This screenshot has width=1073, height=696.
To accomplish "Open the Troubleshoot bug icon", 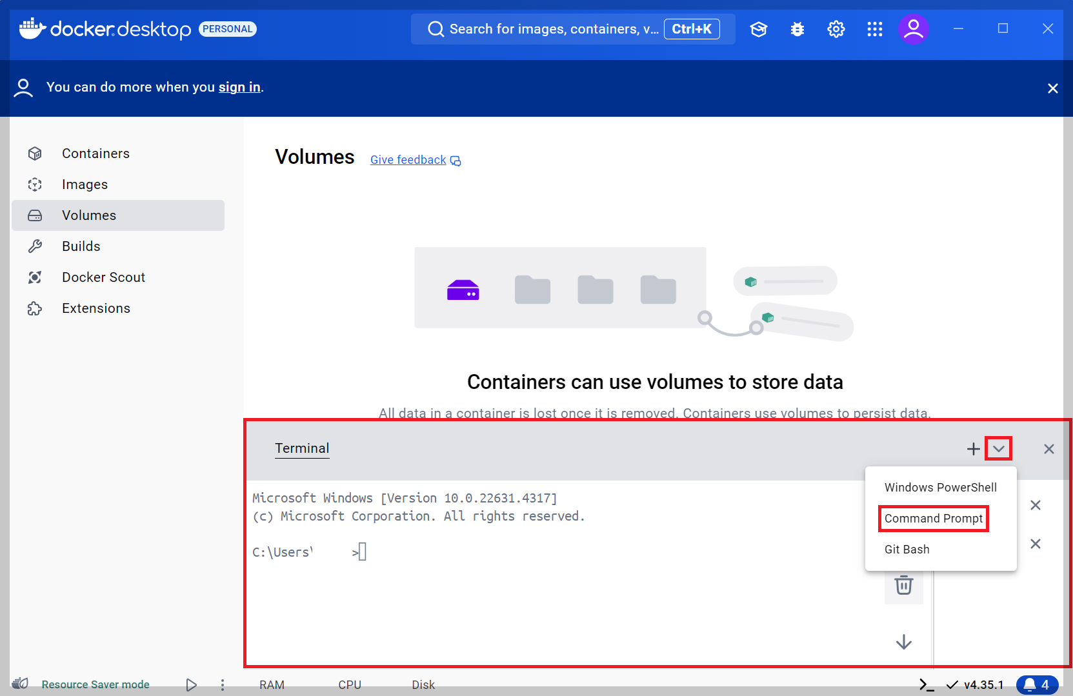I will click(x=797, y=29).
